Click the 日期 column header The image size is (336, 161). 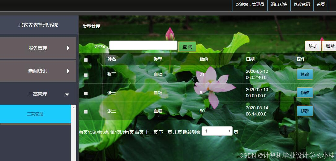click(250, 59)
